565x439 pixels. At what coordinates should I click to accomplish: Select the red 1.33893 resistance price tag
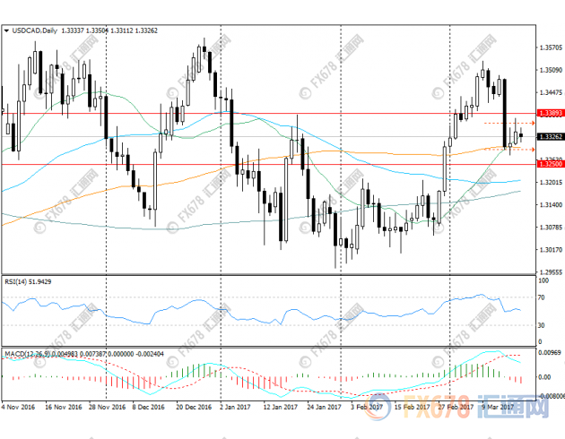tap(551, 114)
